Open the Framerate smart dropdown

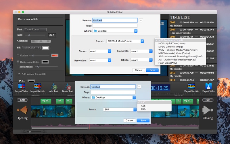pos(141,51)
